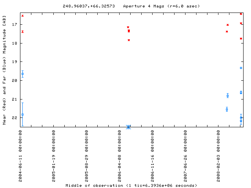The width and height of the screenshot is (251, 188).
Task: Click the date label 2005-01-19 00:00:00
Action: pyautogui.click(x=53, y=156)
